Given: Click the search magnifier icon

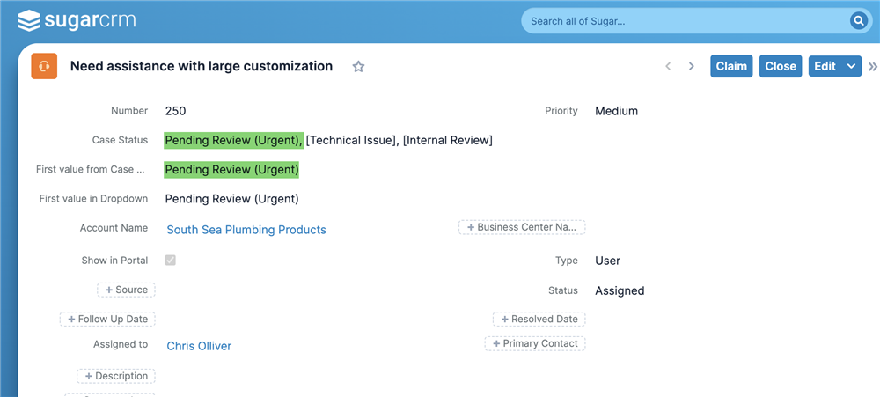Looking at the screenshot, I should coord(858,21).
